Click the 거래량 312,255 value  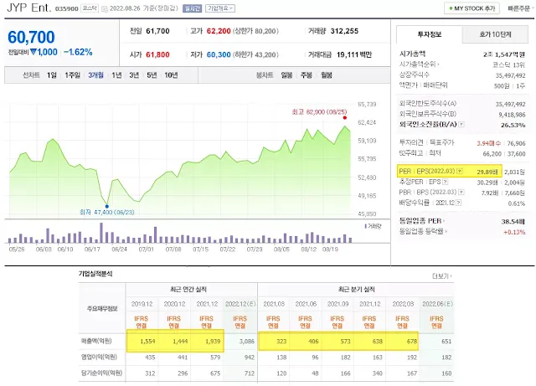click(x=344, y=31)
